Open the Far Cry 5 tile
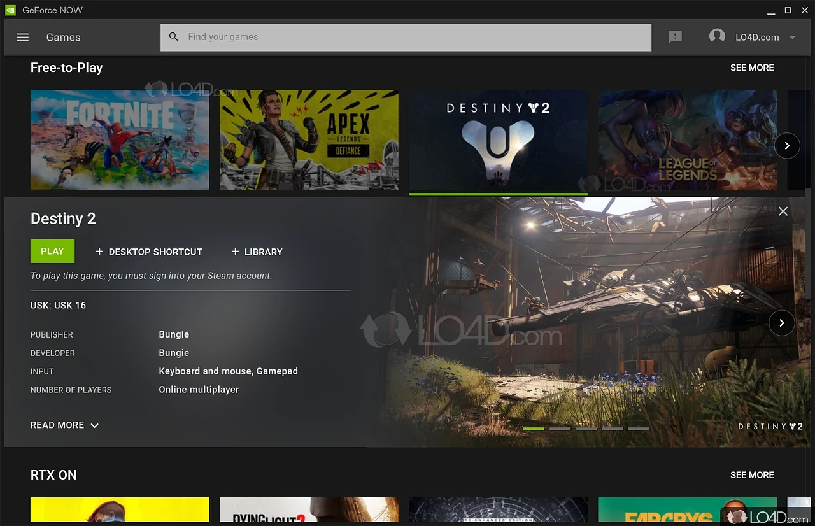815x526 pixels. [x=687, y=509]
